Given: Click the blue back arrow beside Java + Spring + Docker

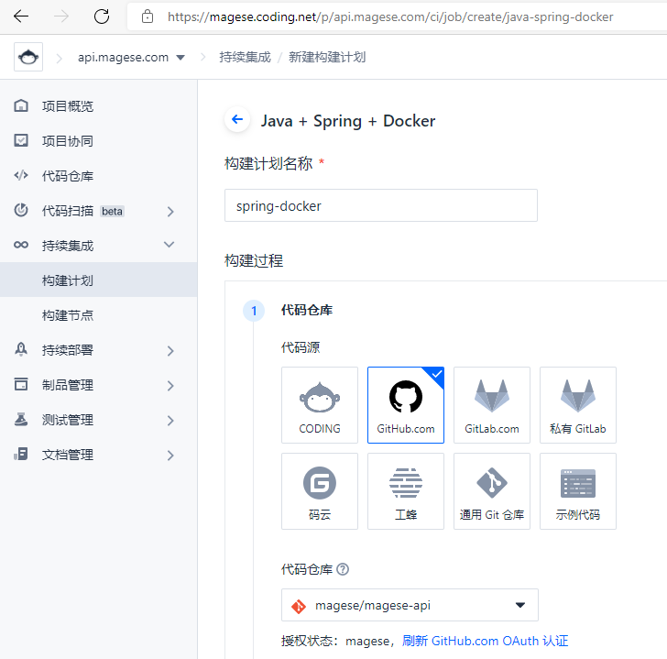Looking at the screenshot, I should [x=237, y=119].
